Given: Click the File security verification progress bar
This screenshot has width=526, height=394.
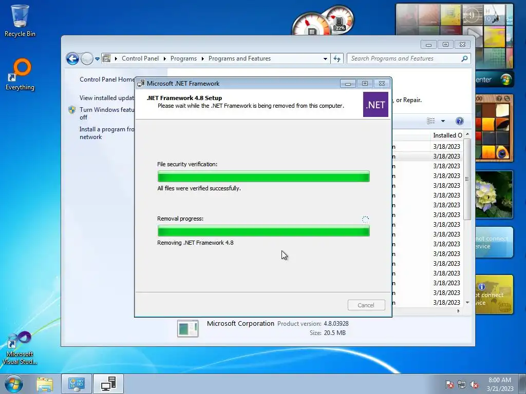Looking at the screenshot, I should tap(264, 176).
